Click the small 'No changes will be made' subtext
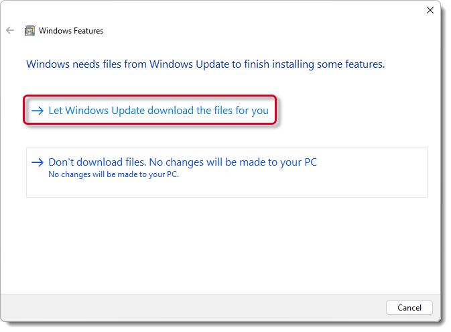 [x=114, y=175]
